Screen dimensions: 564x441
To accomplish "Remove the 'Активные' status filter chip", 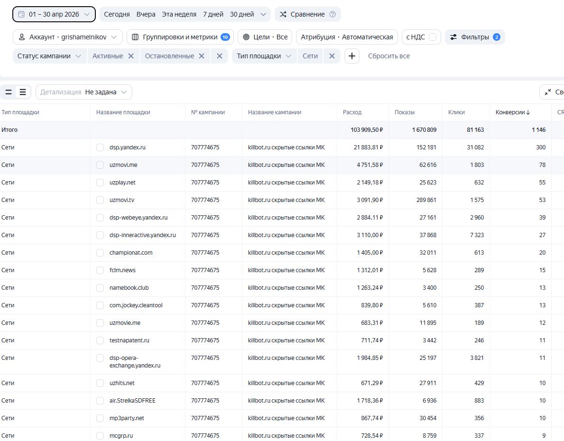I will pyautogui.click(x=131, y=56).
